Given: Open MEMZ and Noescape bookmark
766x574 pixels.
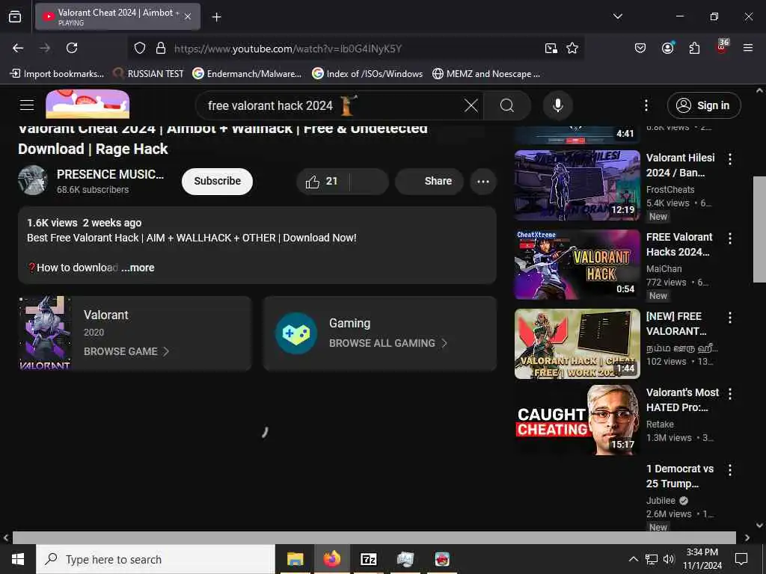Looking at the screenshot, I should tap(486, 74).
